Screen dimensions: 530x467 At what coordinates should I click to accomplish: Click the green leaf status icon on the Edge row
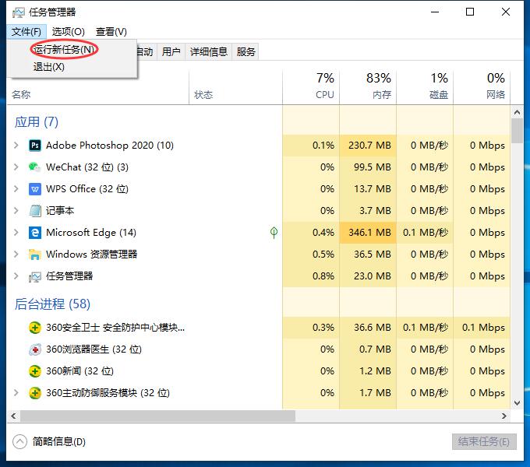[x=274, y=233]
